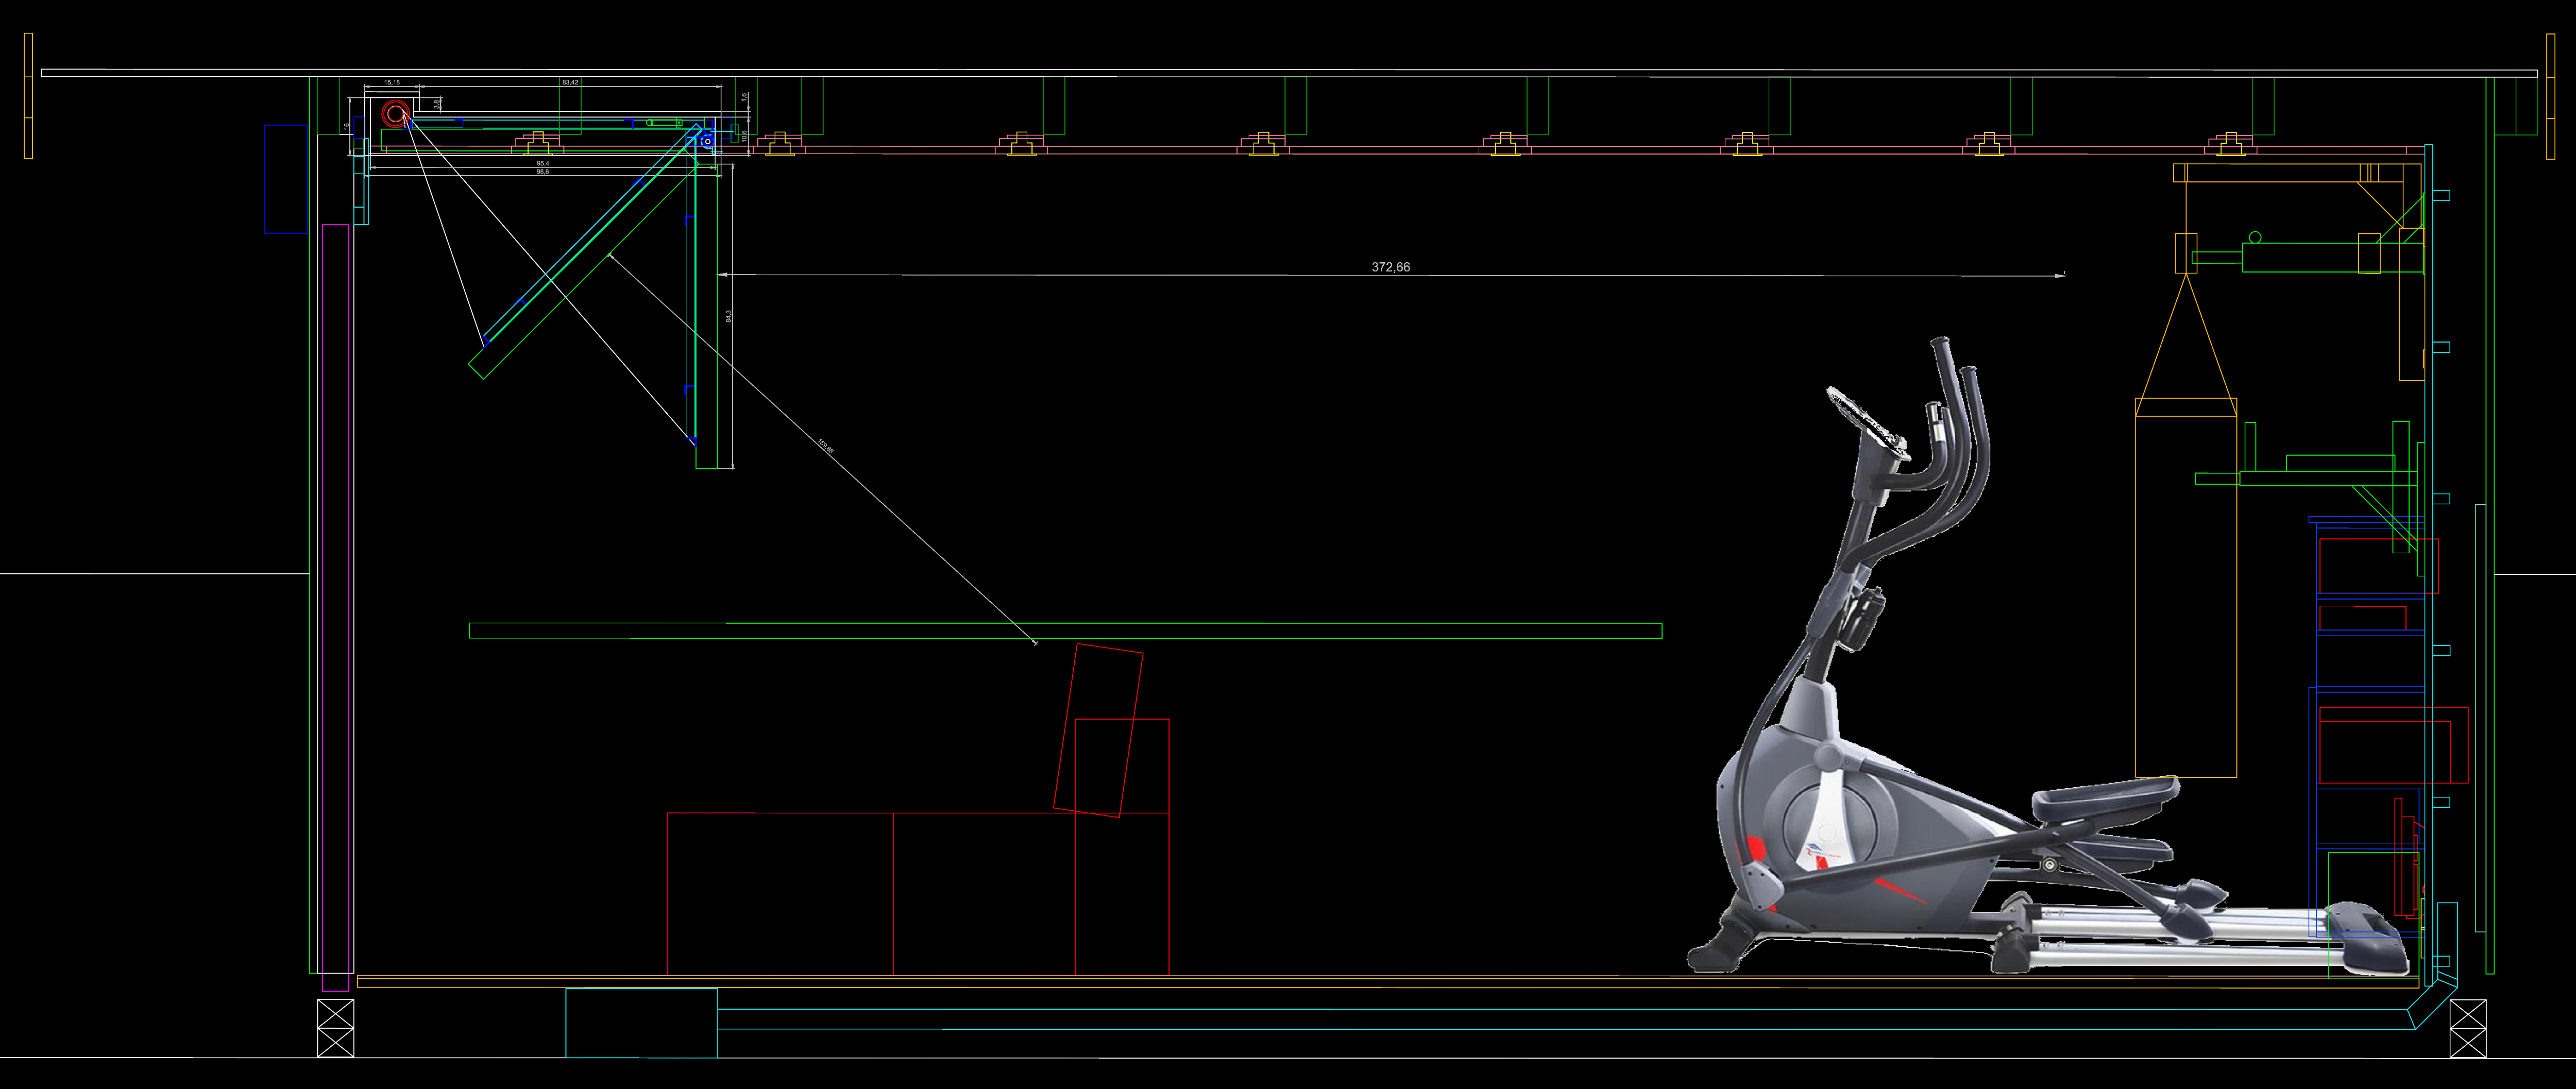Select the long green horizontal bar
The image size is (2576, 1089).
[1065, 631]
